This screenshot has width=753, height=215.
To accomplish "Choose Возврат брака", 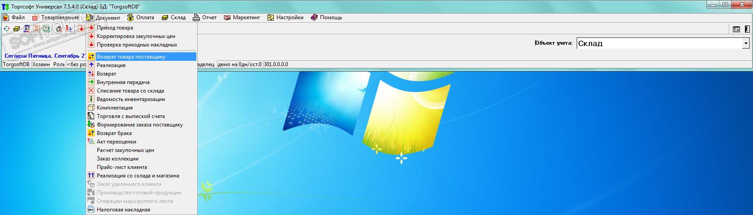I will [x=142, y=133].
